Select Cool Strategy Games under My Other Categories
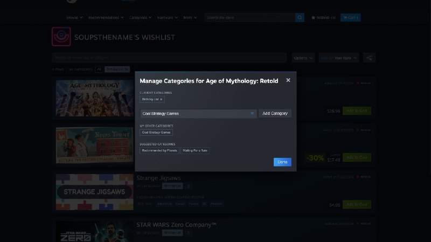 (156, 132)
